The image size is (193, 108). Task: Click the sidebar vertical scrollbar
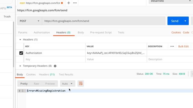pyautogui.click(x=14, y=44)
